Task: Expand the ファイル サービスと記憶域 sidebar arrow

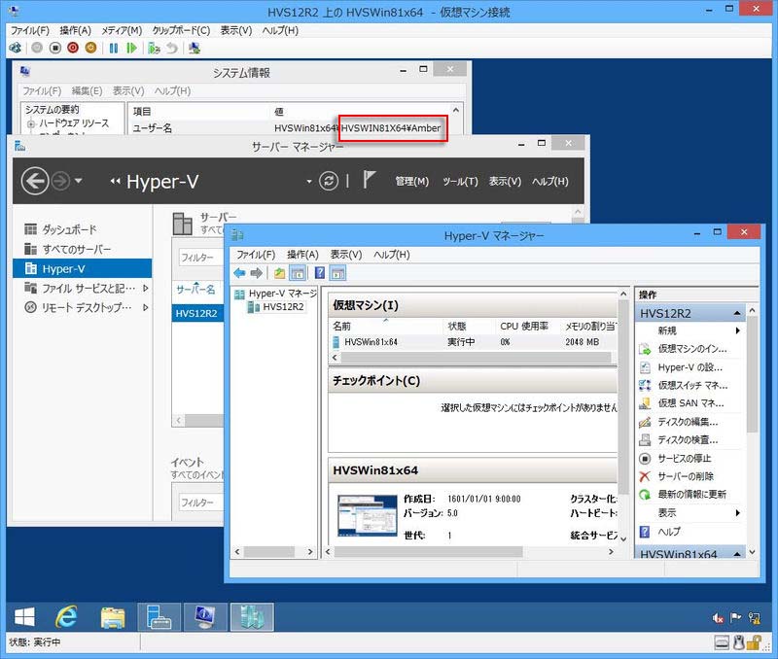Action: coord(145,288)
